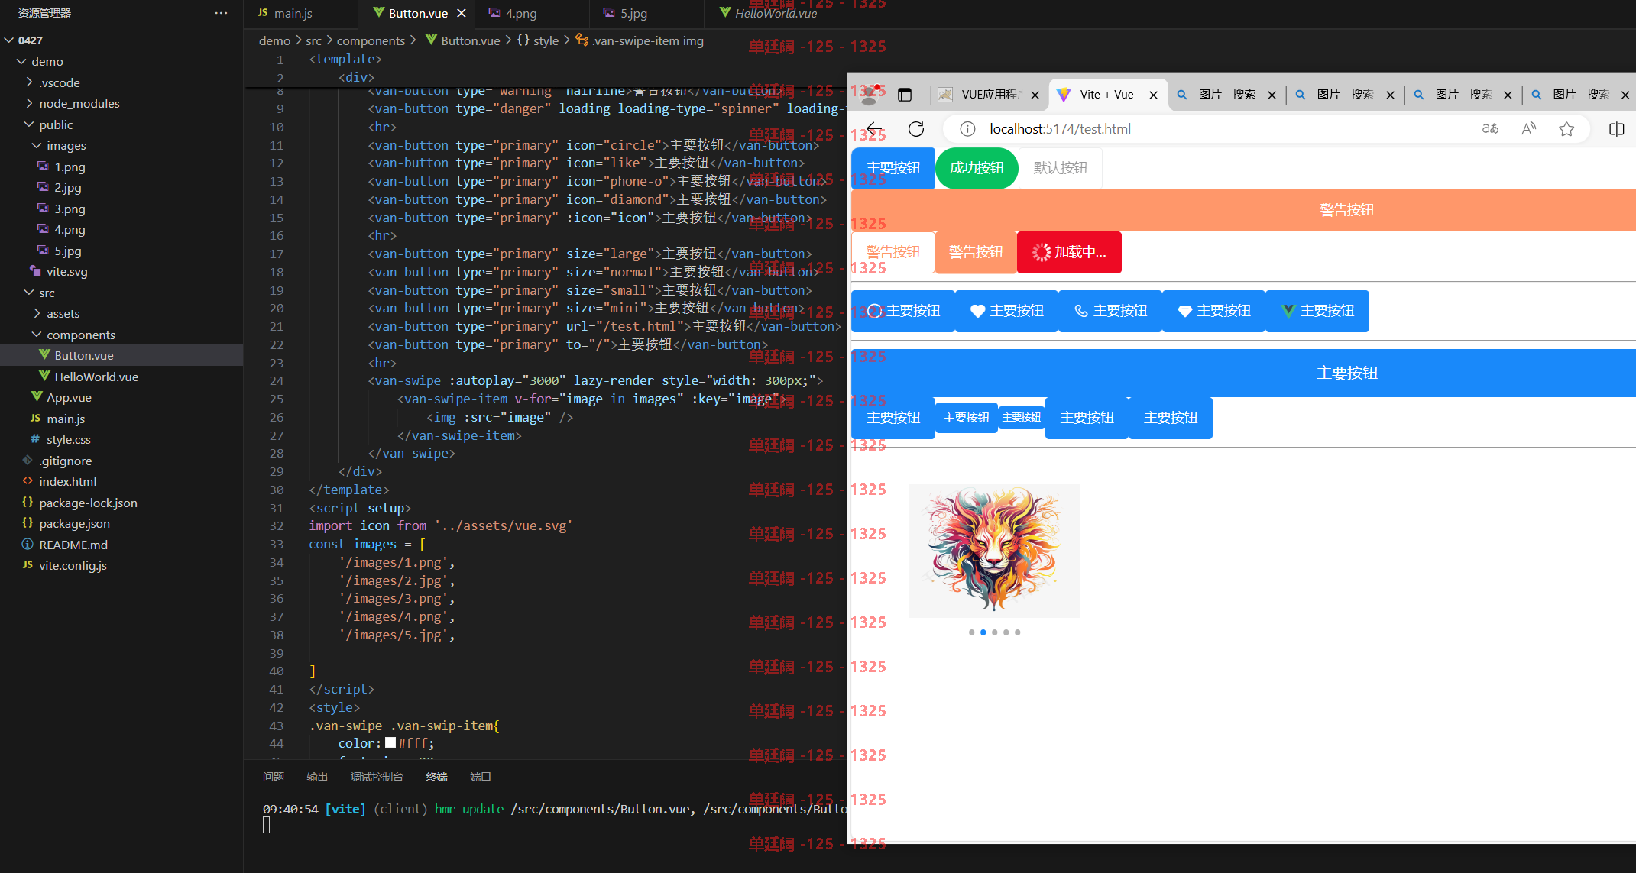Image resolution: width=1636 pixels, height=873 pixels.
Task: Open vite.config.js in the file tree
Action: click(x=73, y=565)
